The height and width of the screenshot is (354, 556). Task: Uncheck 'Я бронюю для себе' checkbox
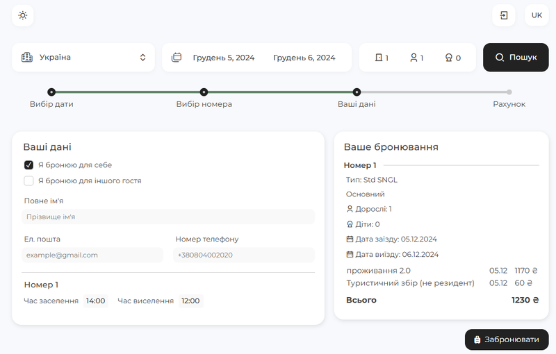29,165
